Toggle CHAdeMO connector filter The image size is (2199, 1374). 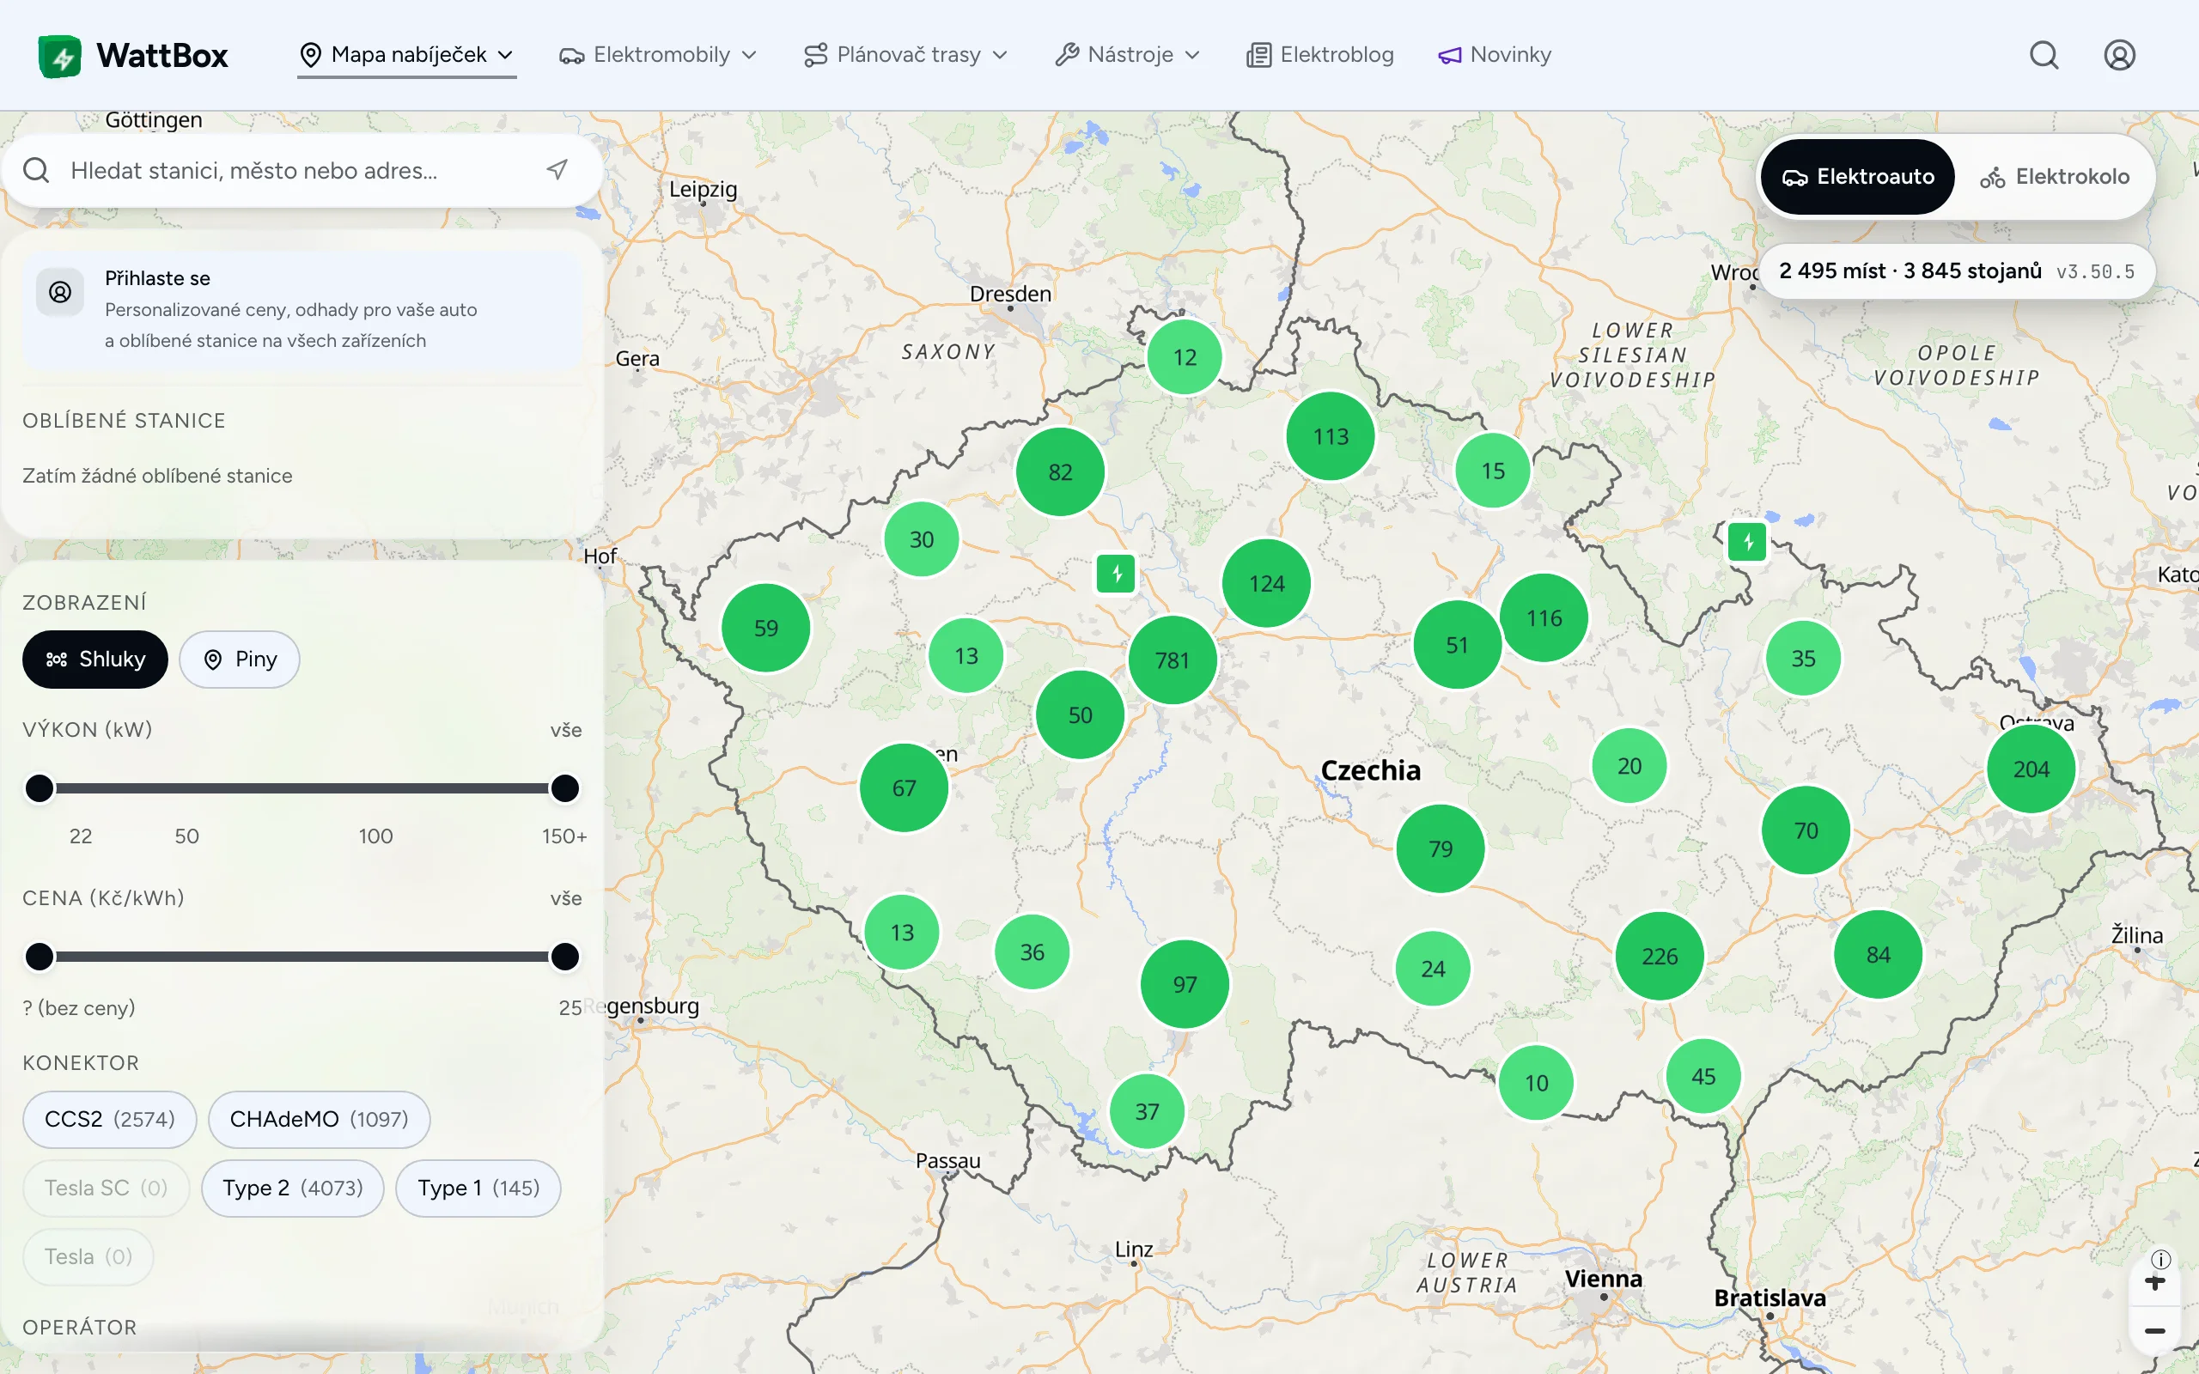(319, 1119)
